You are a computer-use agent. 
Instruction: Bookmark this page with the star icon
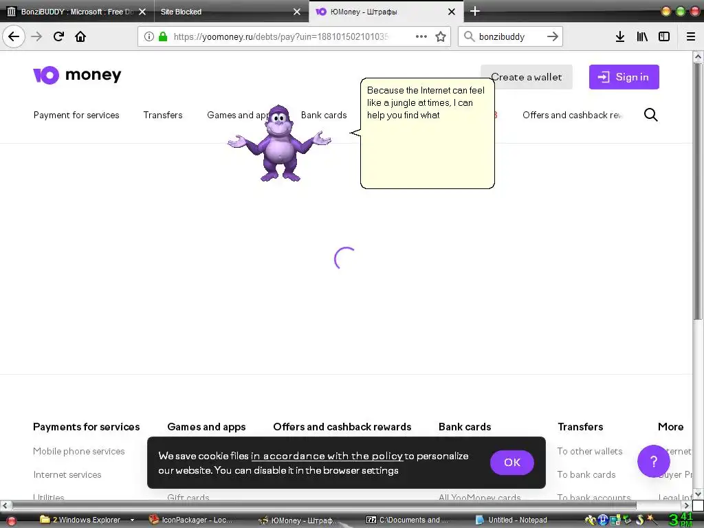(441, 36)
